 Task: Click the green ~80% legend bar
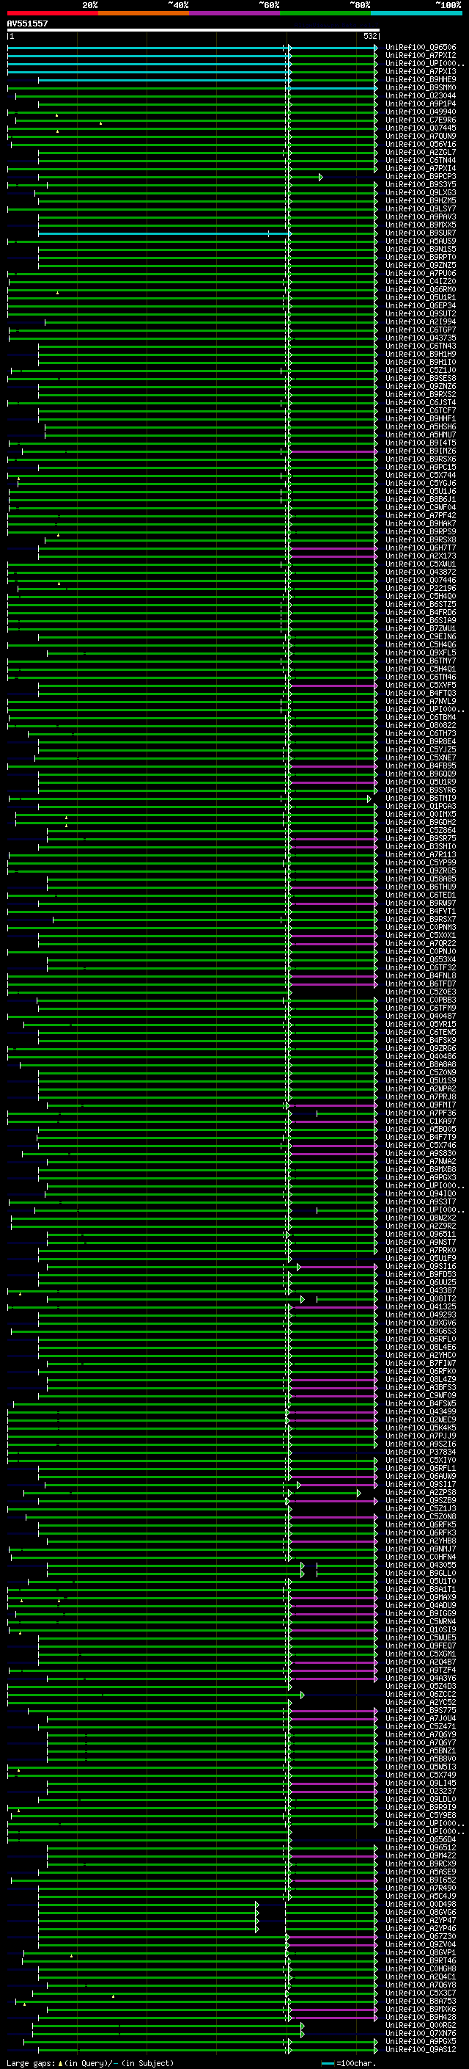pos(325,13)
